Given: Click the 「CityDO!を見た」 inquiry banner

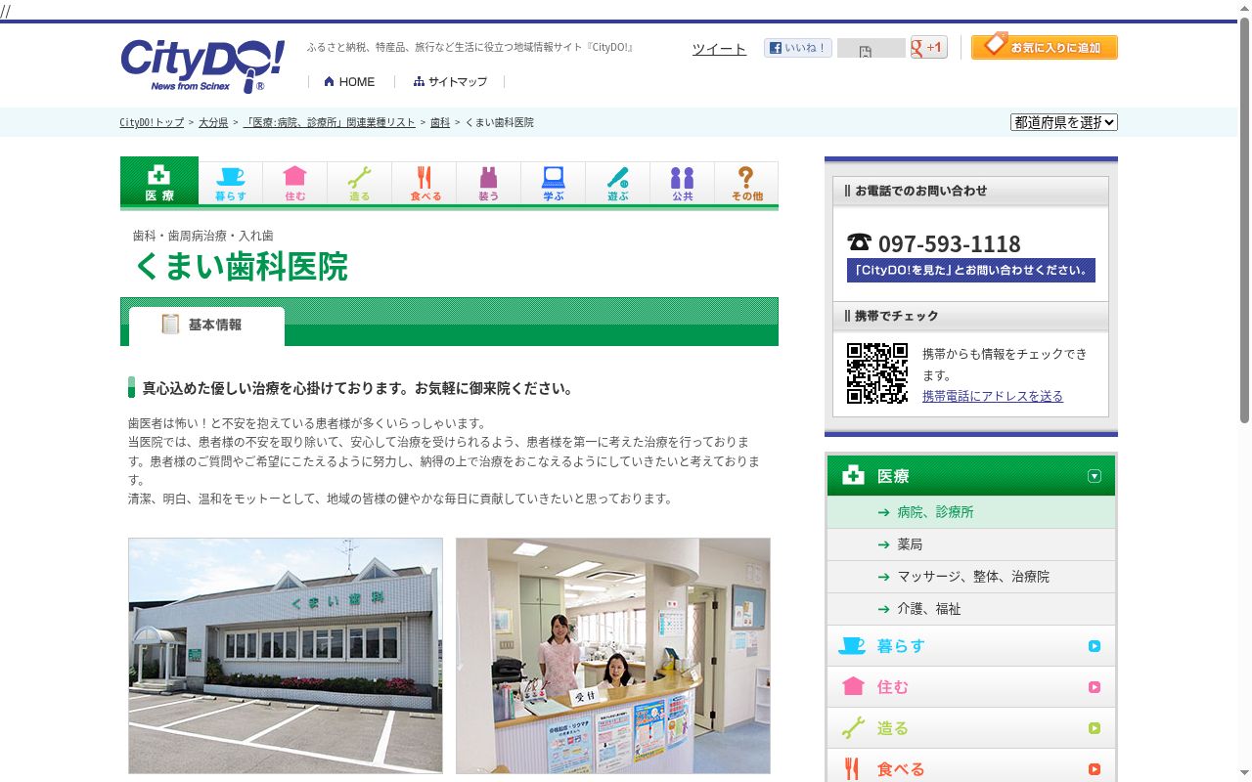Looking at the screenshot, I should point(971,271).
